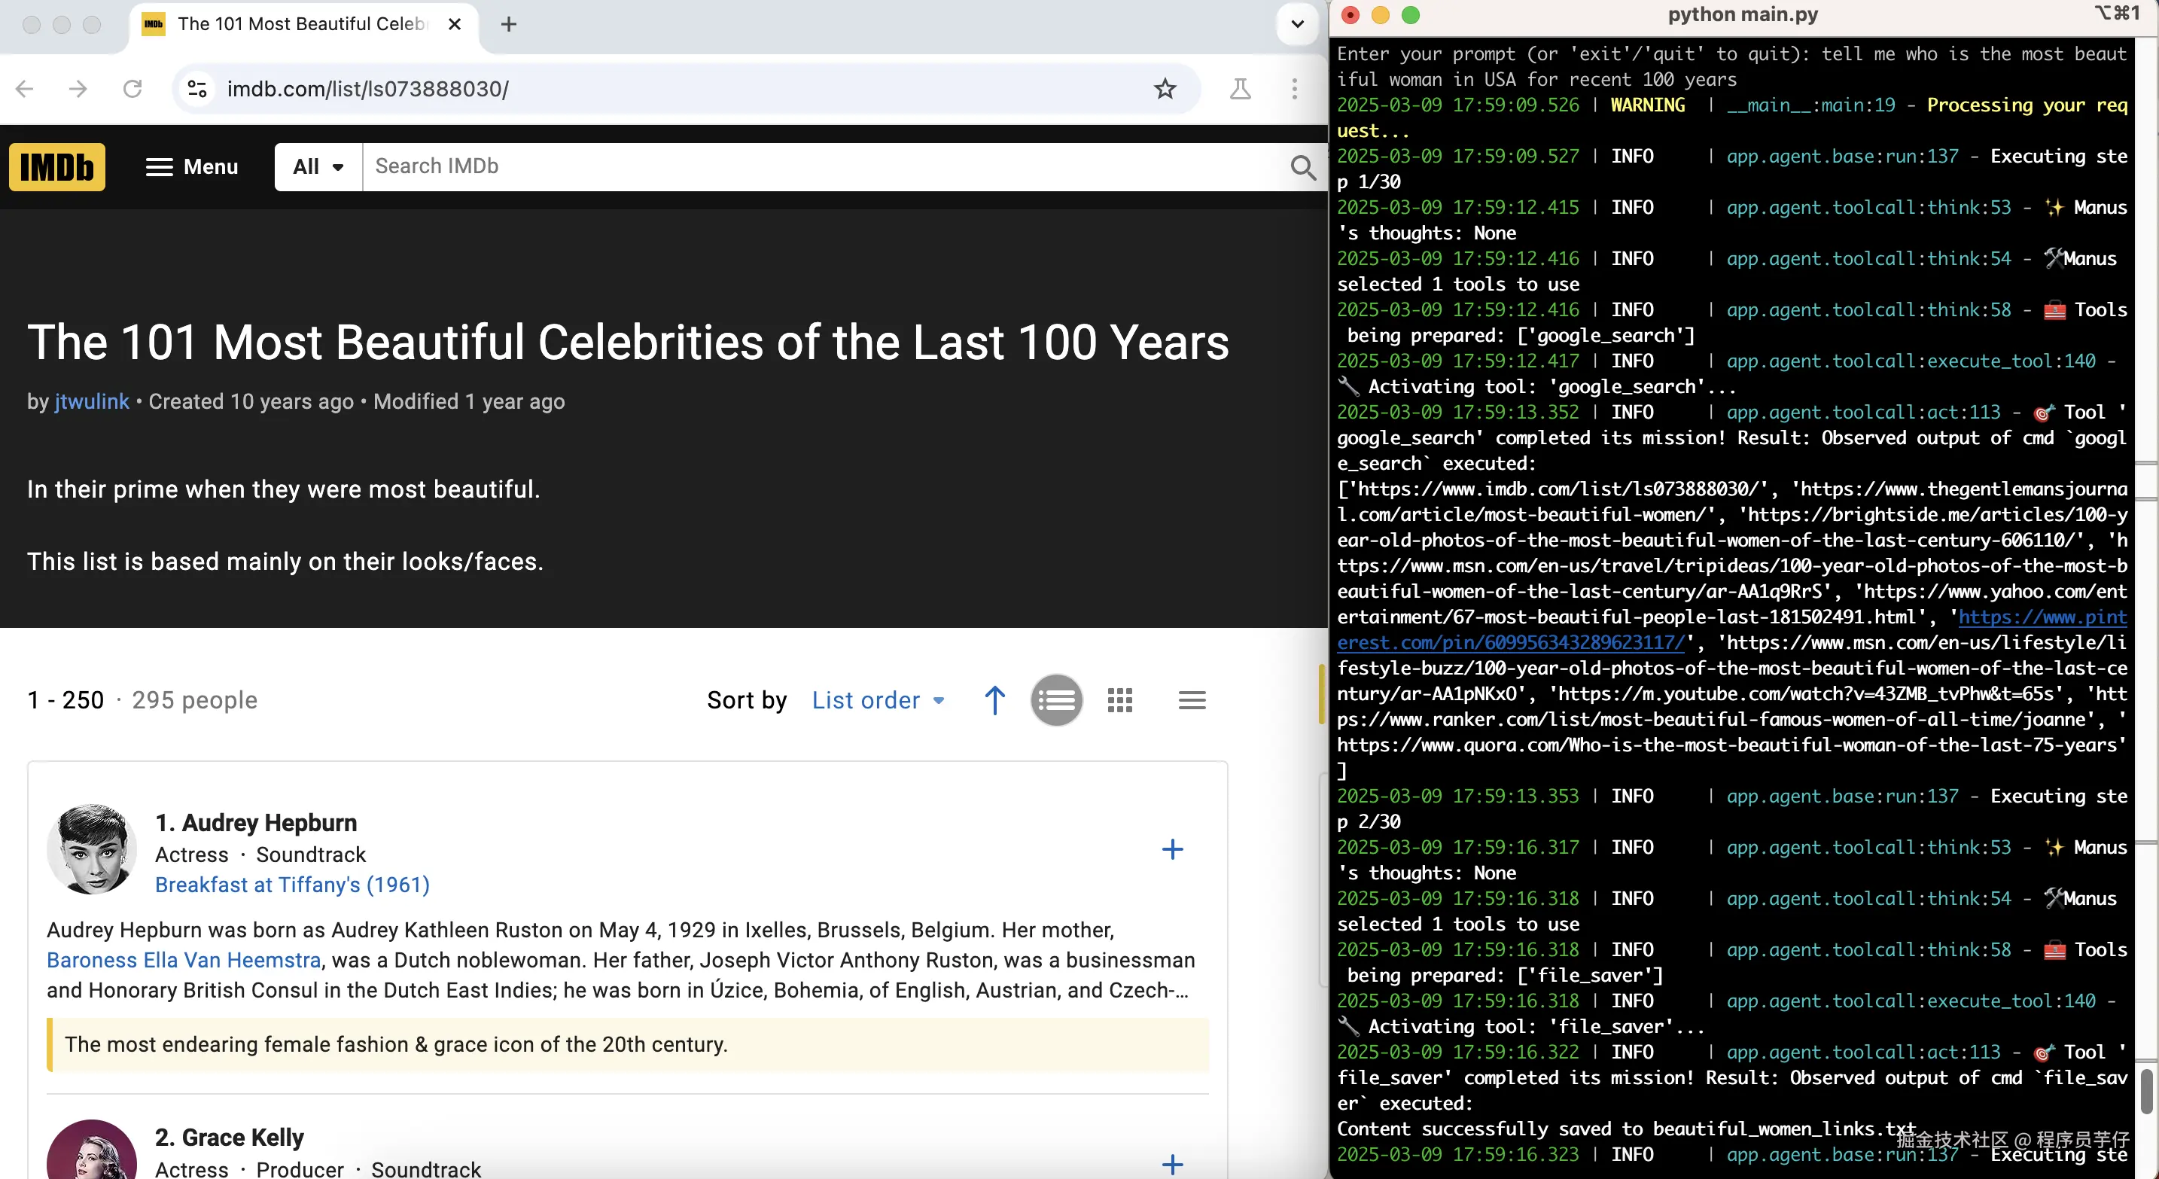Reload the IMDb page
The image size is (2159, 1179).
pyautogui.click(x=132, y=89)
